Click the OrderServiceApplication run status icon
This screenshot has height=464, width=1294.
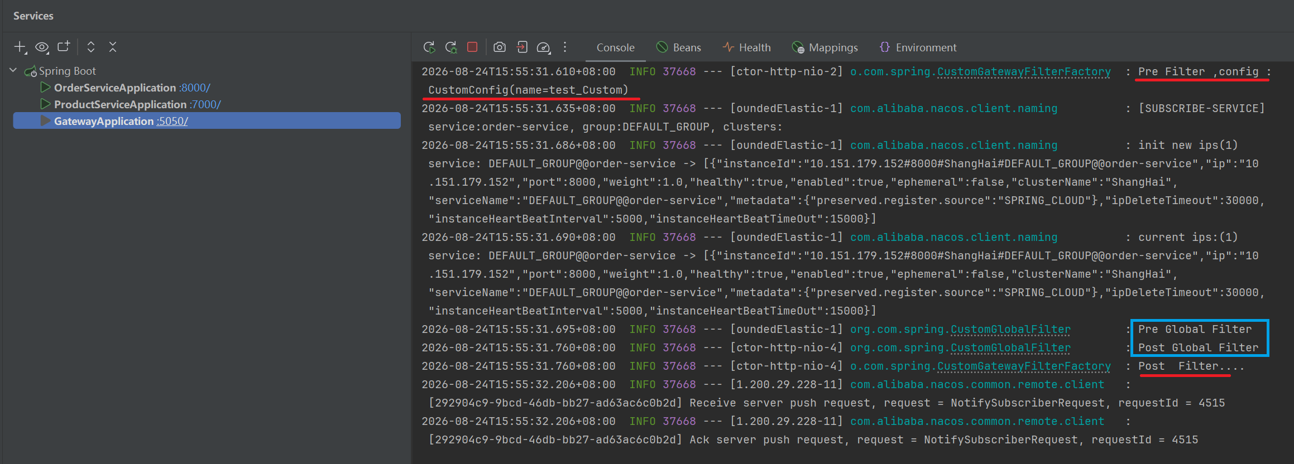click(x=45, y=88)
